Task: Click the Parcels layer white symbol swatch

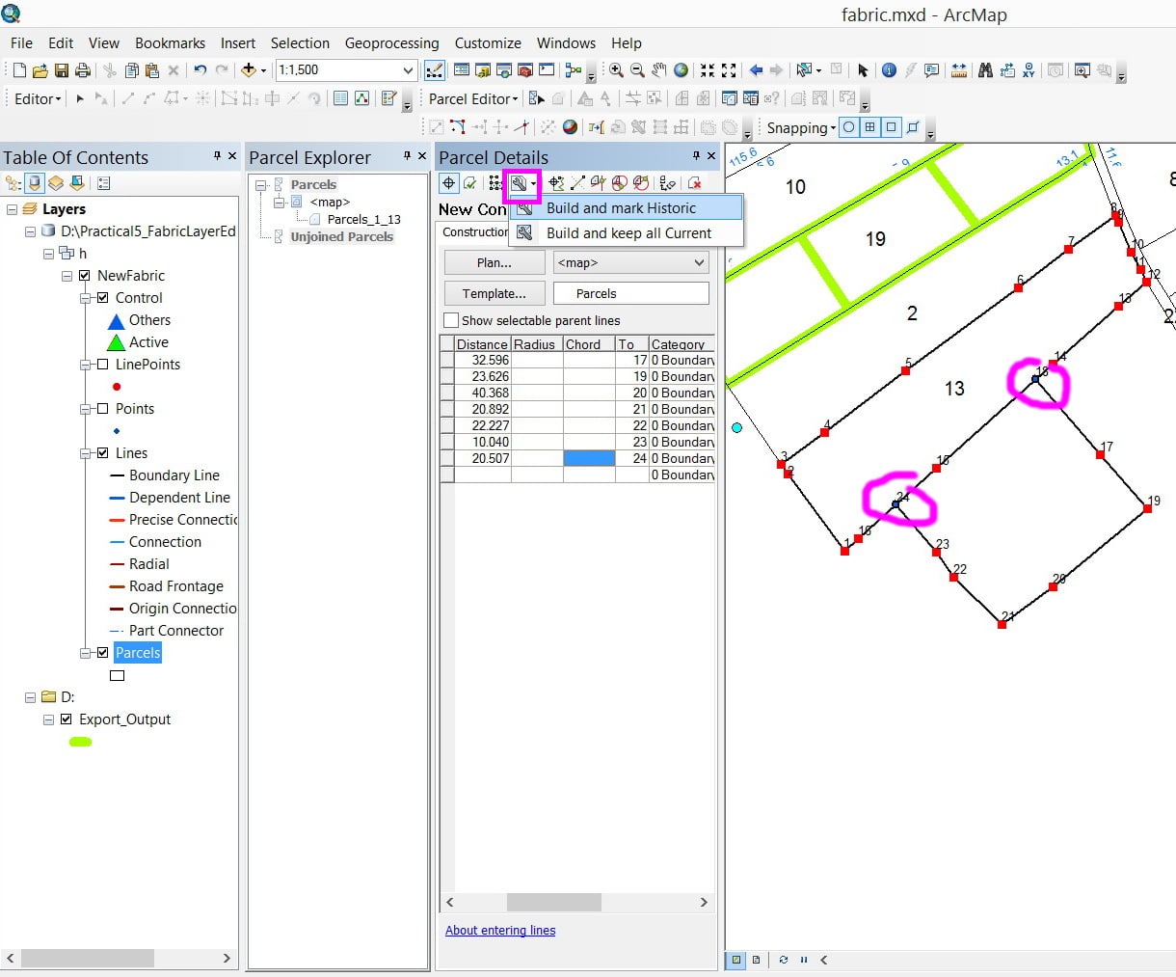Action: (117, 675)
